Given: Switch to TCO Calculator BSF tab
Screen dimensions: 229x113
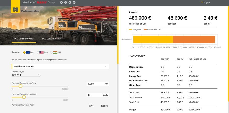Looking at the screenshot, I should (x=24, y=39).
